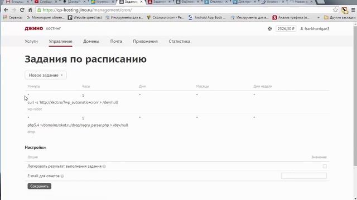This screenshot has height=200, width=357.
Task: Open the frankhorrigan3 user menu
Action: point(315,29)
